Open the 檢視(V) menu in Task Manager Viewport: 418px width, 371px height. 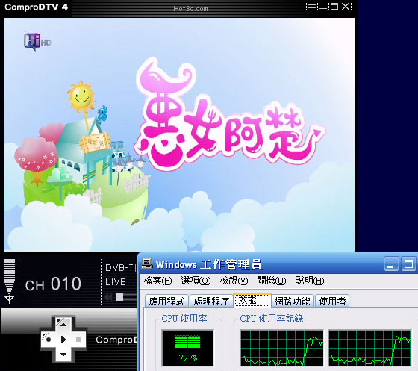(x=234, y=281)
